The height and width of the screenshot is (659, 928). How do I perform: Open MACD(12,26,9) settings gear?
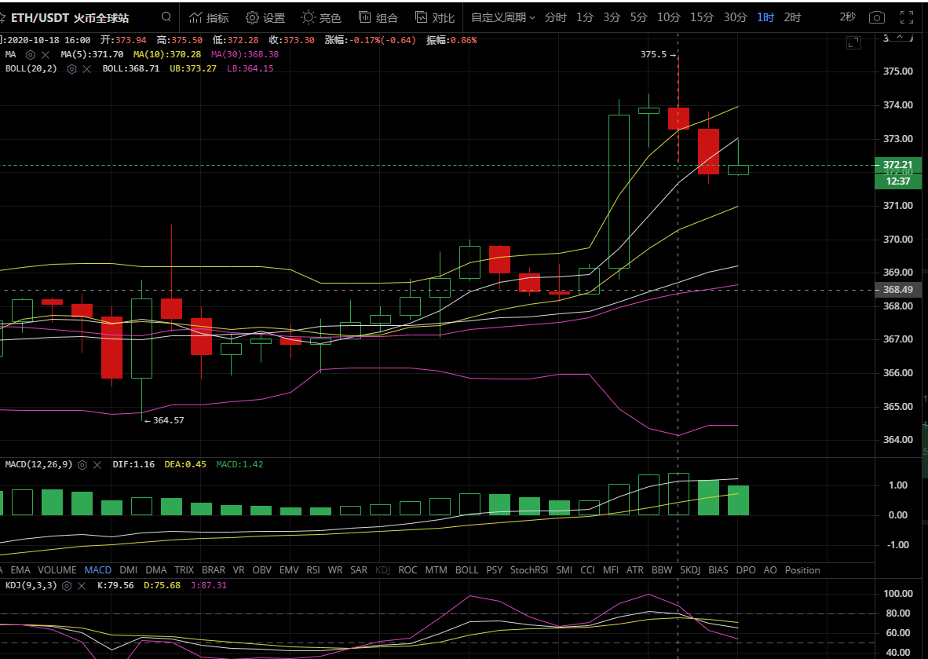82,465
